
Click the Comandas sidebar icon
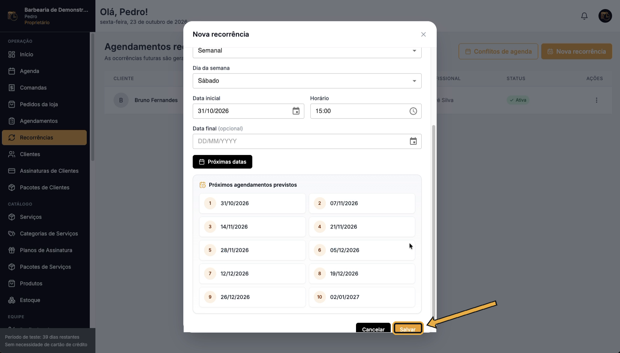[12, 87]
